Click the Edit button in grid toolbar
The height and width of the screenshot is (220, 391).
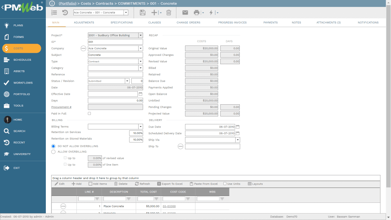(x=60, y=184)
